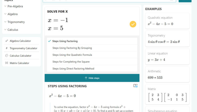The image size is (197, 112).
Task: Click the up arrow beside Hide steps
Action: click(x=86, y=78)
